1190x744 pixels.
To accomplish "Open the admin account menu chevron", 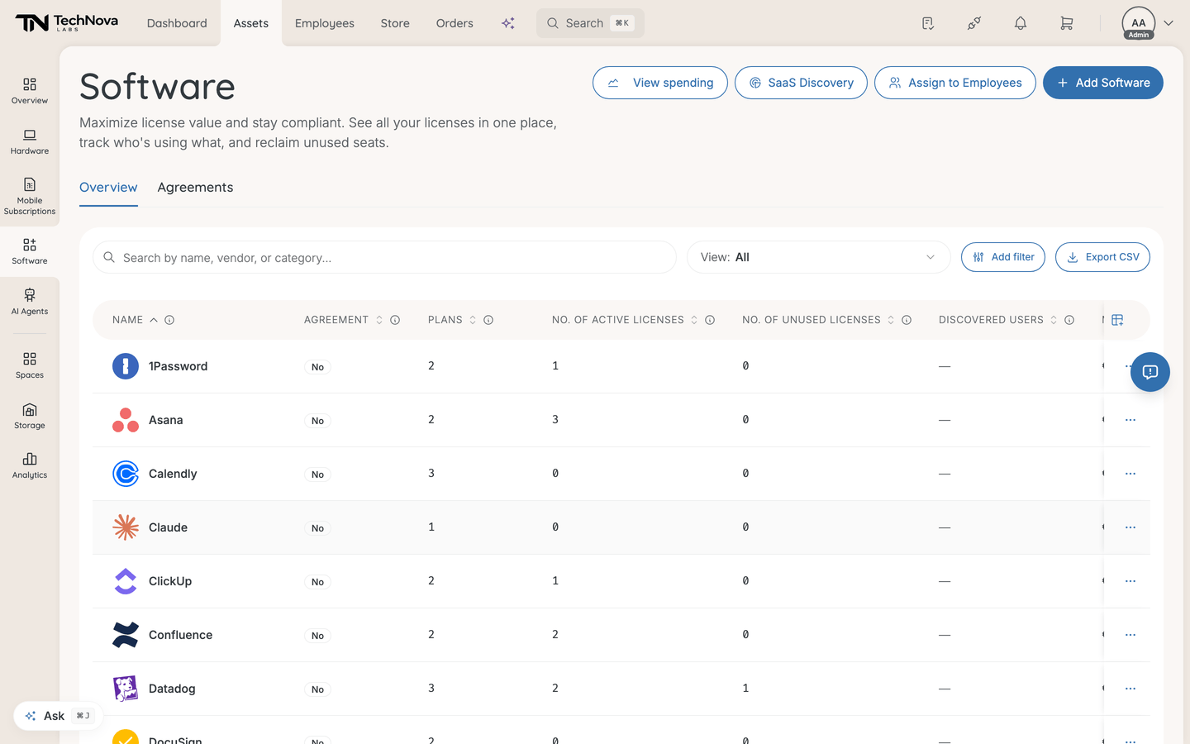I will 1169,23.
